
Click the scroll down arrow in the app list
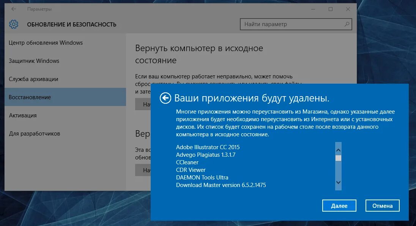pyautogui.click(x=338, y=182)
